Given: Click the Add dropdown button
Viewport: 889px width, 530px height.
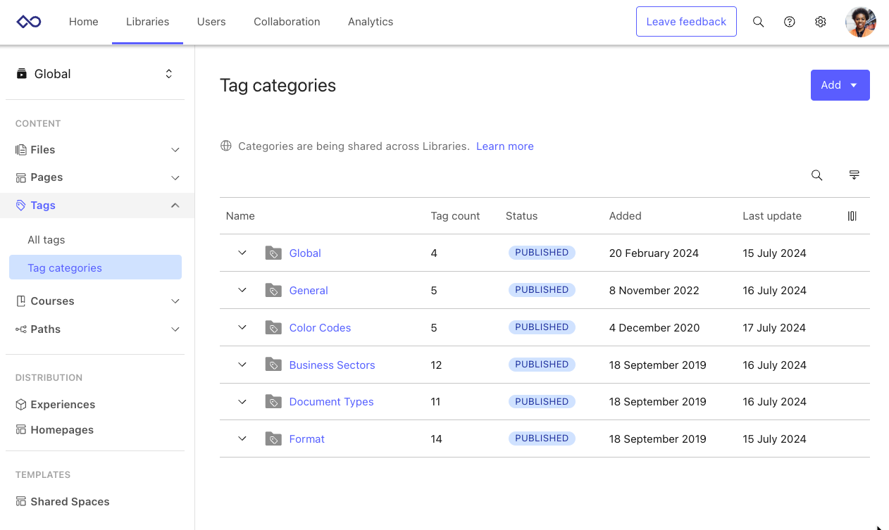Looking at the screenshot, I should pyautogui.click(x=840, y=84).
